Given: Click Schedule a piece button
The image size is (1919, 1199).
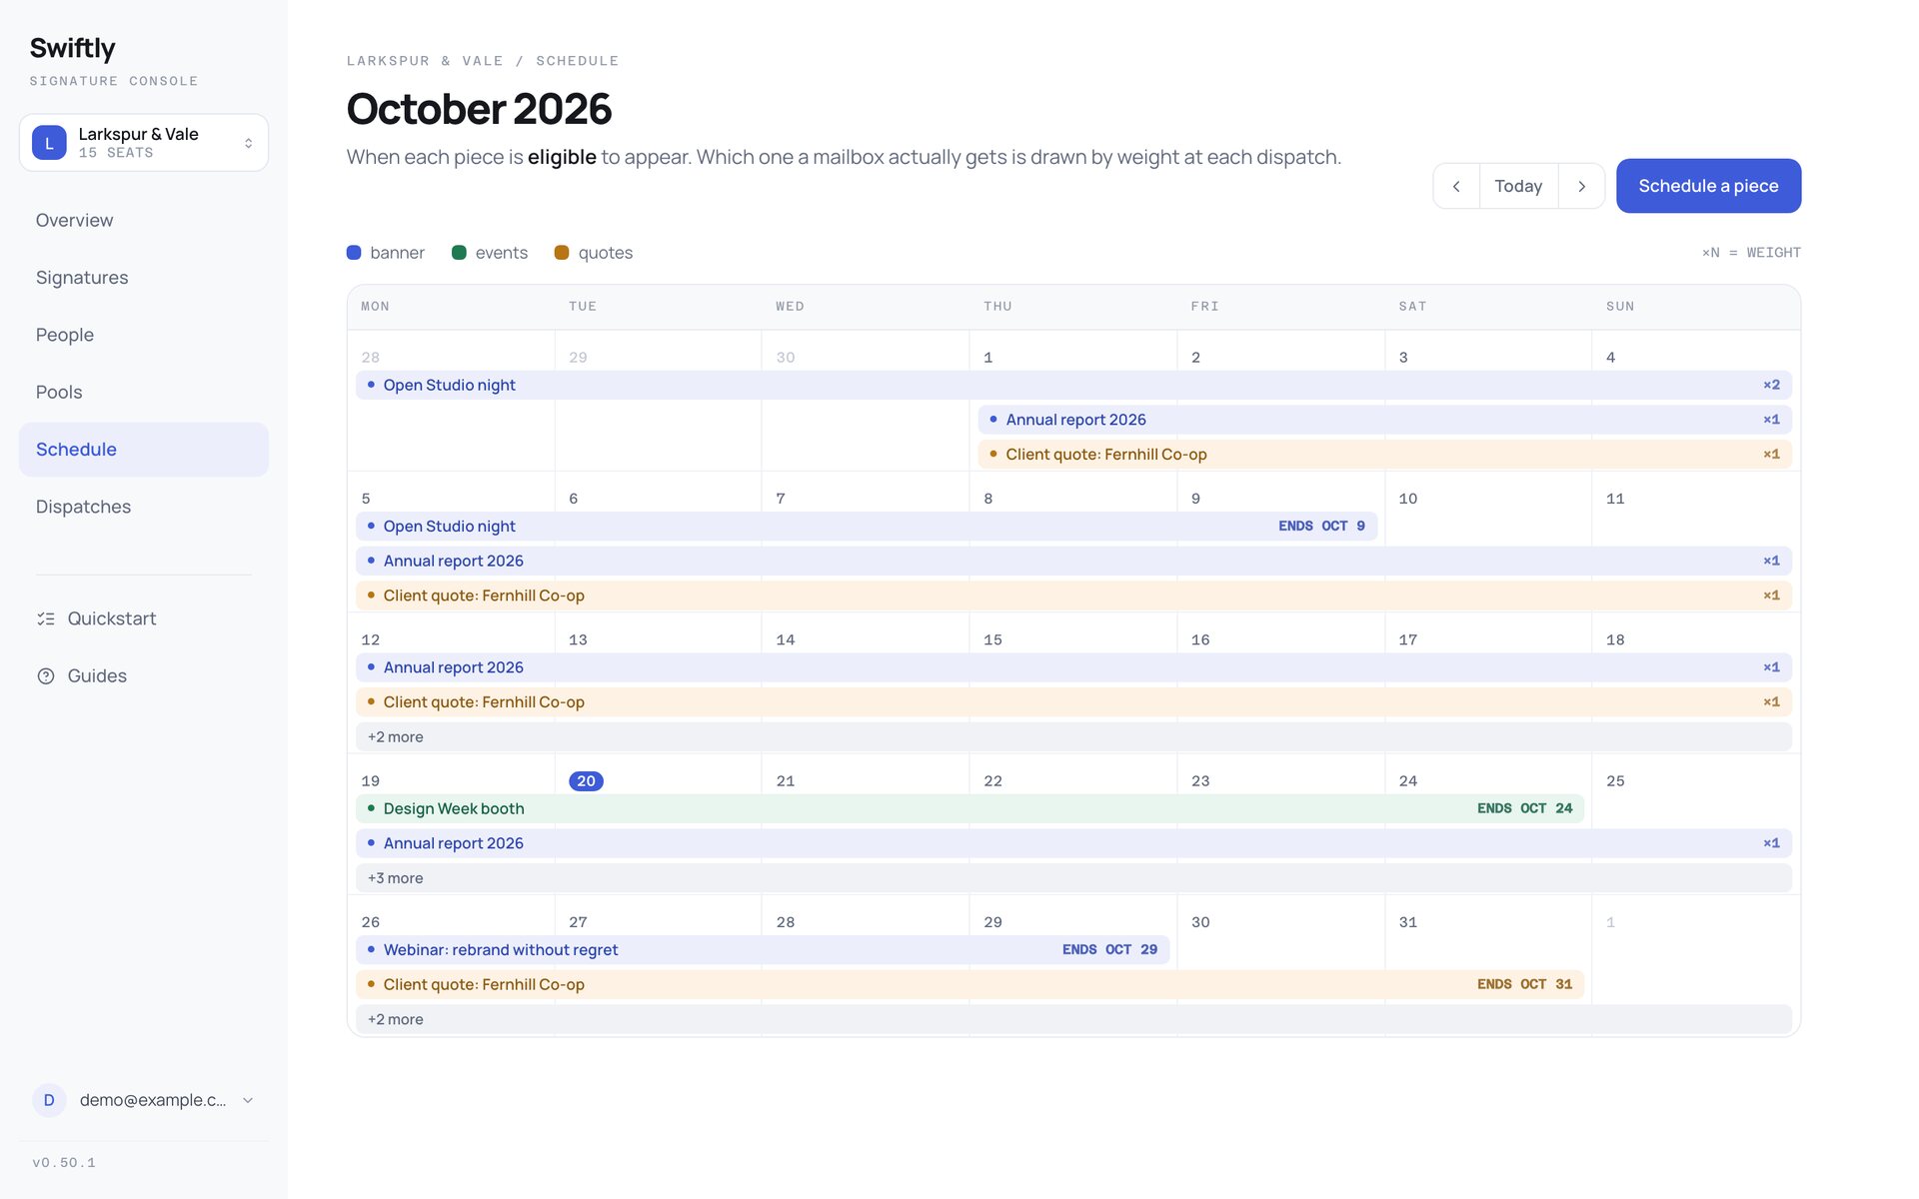Looking at the screenshot, I should [1708, 186].
